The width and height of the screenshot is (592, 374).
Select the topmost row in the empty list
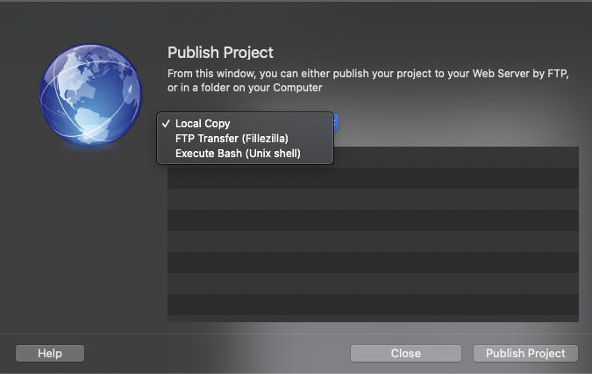[456, 157]
